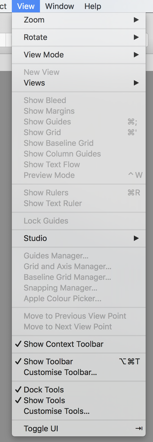Expand the Zoom submenu arrow
This screenshot has height=442, width=153.
pyautogui.click(x=136, y=20)
